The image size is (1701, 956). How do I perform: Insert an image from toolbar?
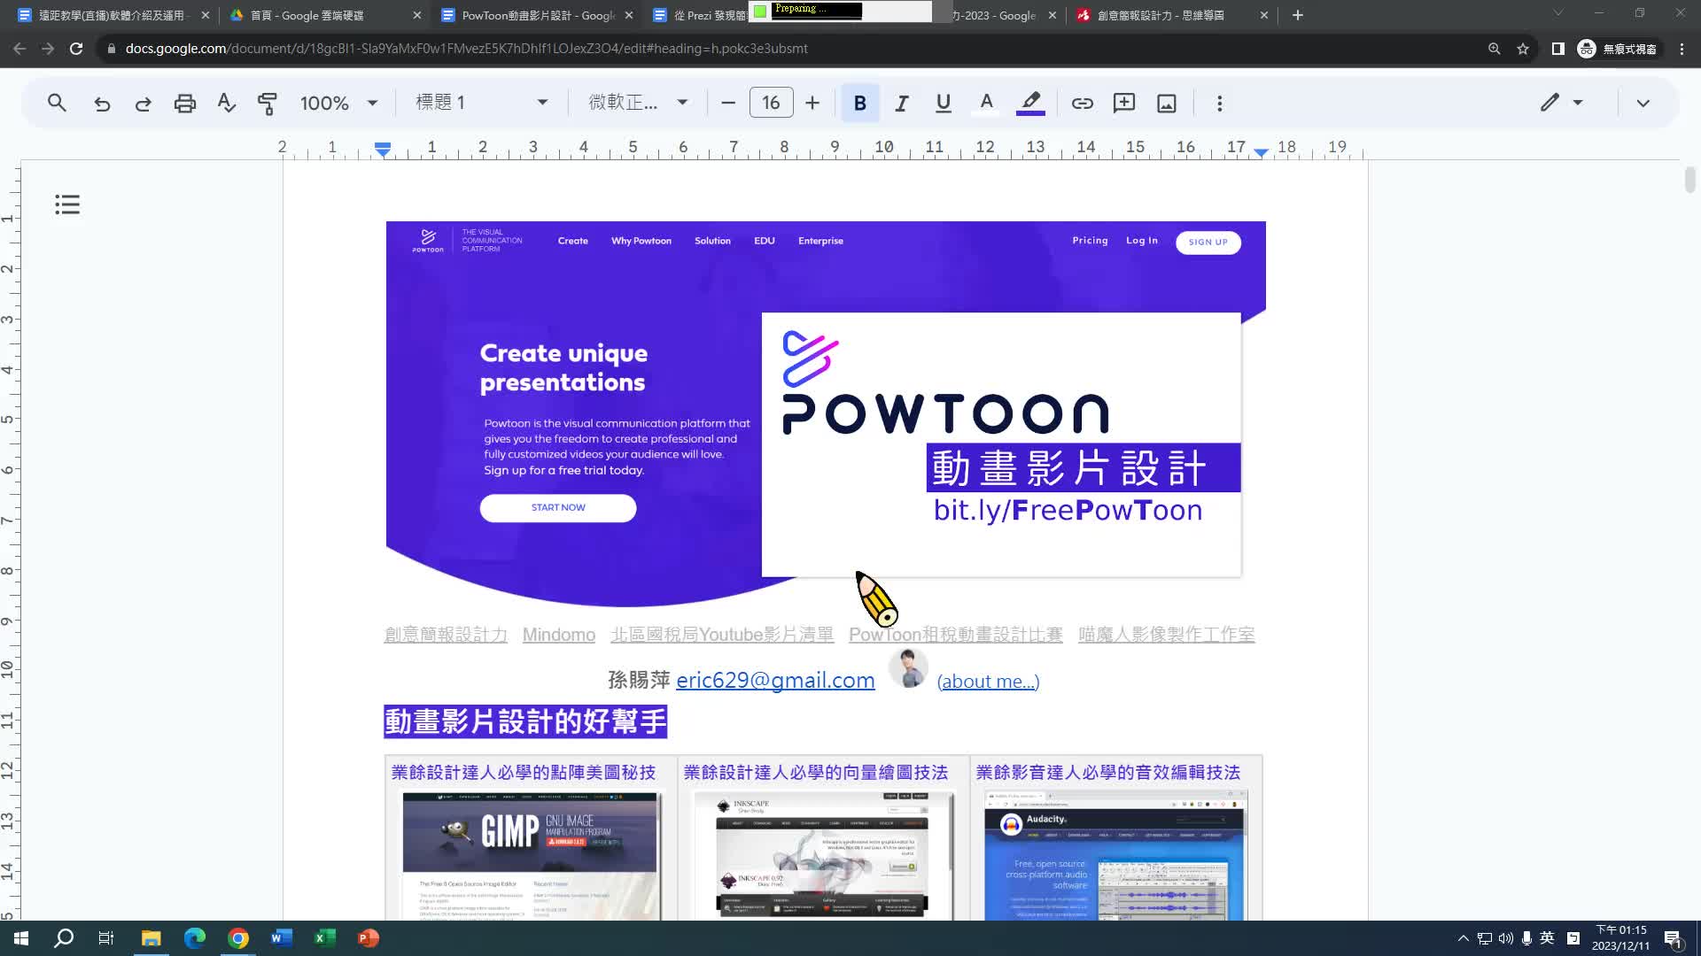(x=1167, y=103)
